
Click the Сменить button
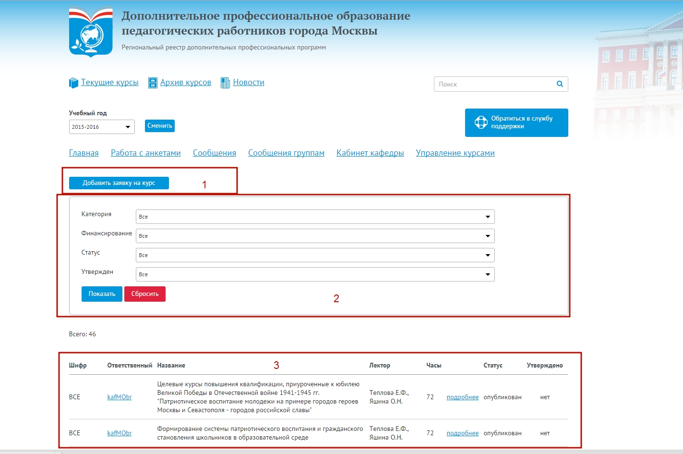(x=160, y=126)
